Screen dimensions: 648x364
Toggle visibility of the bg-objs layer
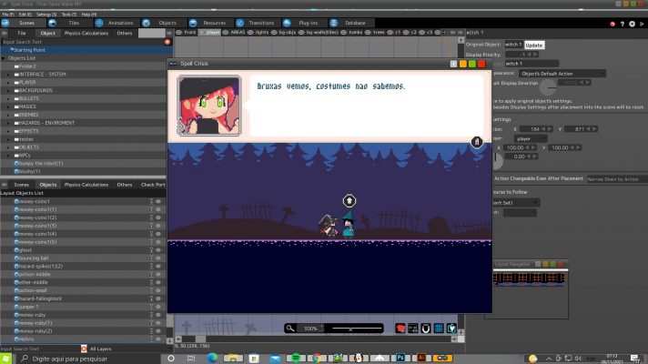click(x=274, y=32)
